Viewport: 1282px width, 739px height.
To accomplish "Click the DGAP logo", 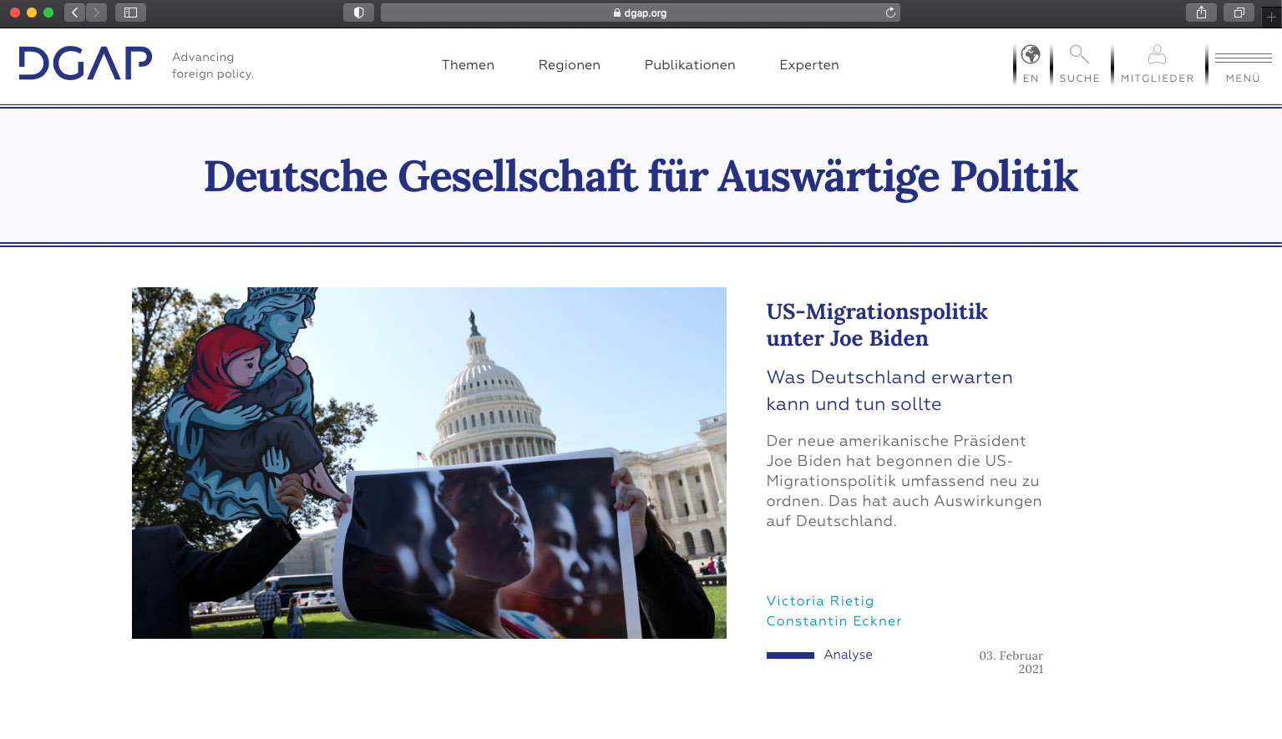I will (85, 63).
